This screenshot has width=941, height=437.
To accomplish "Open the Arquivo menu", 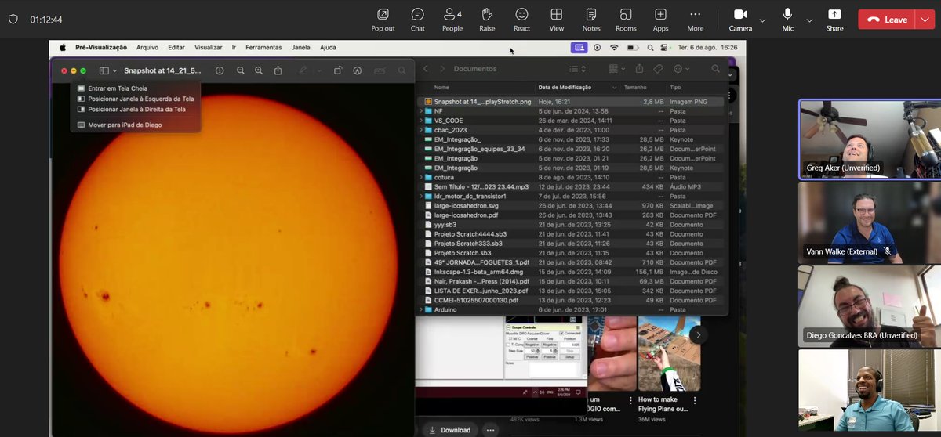I will point(147,47).
